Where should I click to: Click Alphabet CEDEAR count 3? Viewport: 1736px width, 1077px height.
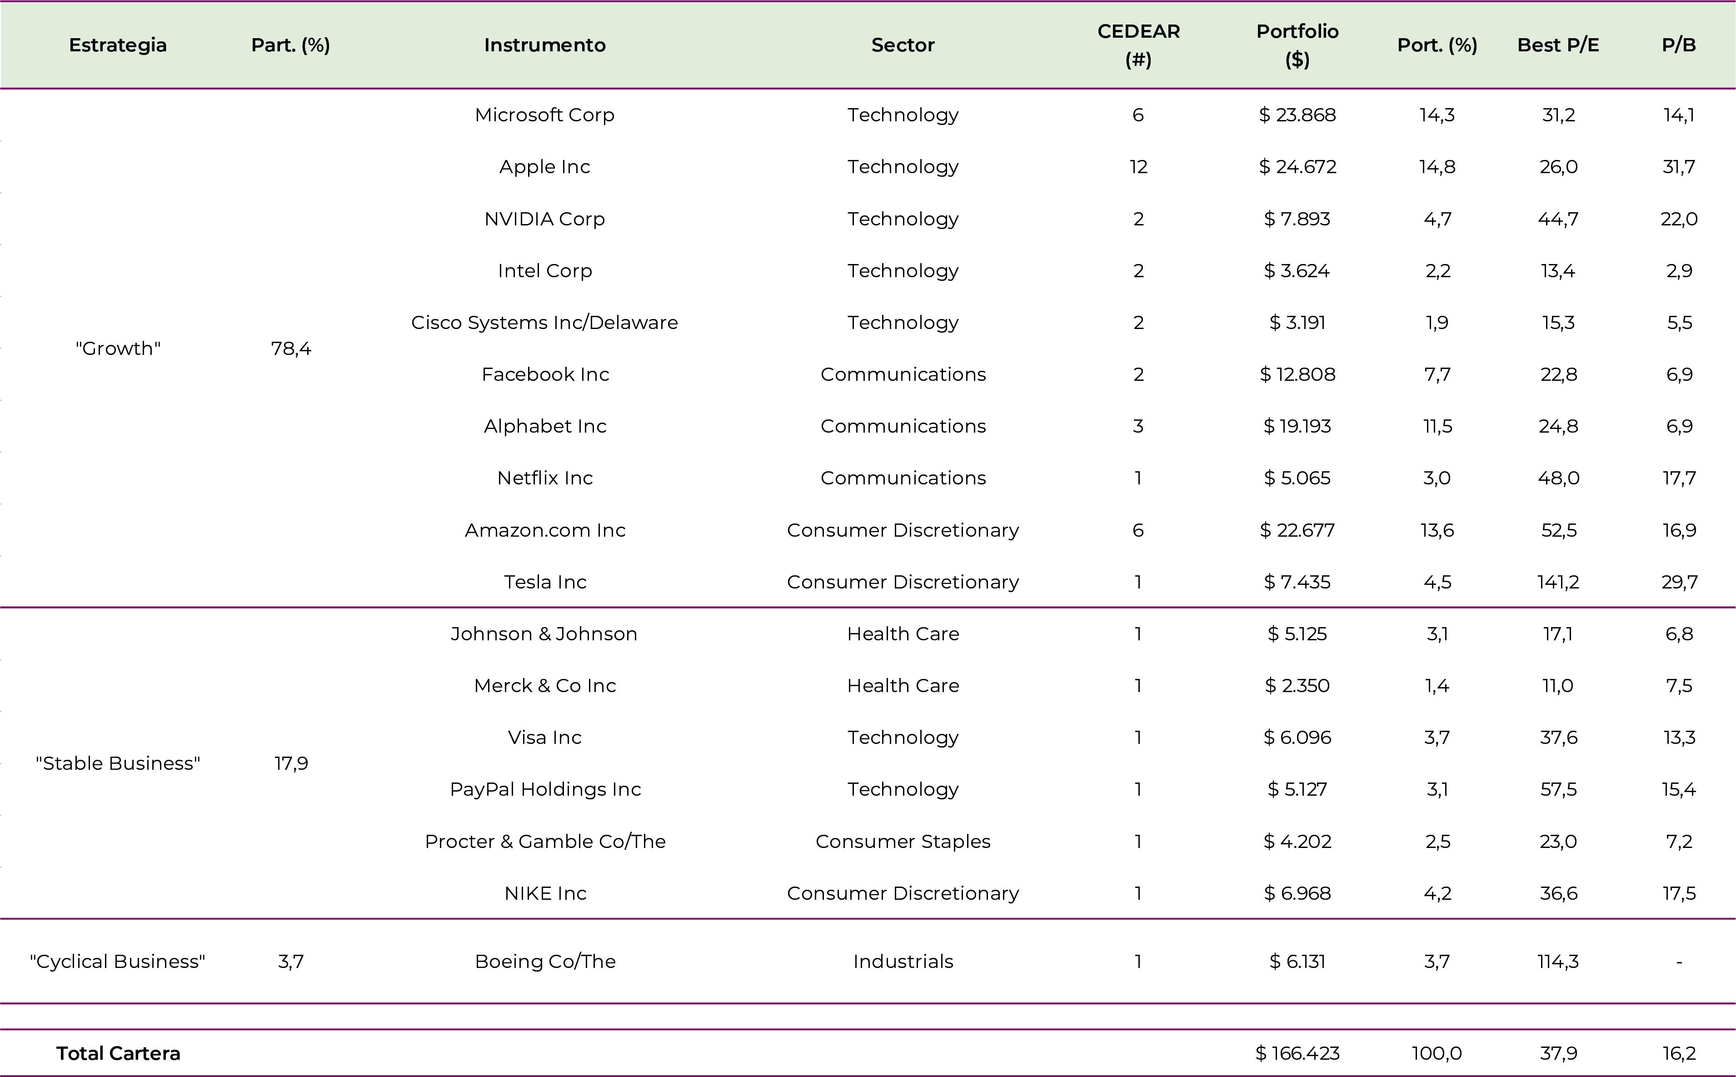click(x=1138, y=426)
